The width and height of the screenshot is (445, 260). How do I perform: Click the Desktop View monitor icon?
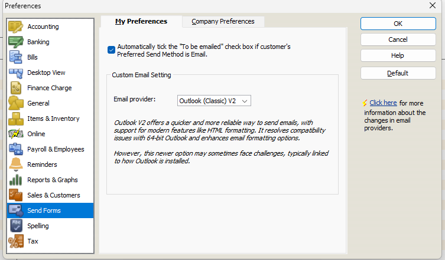[x=16, y=73]
